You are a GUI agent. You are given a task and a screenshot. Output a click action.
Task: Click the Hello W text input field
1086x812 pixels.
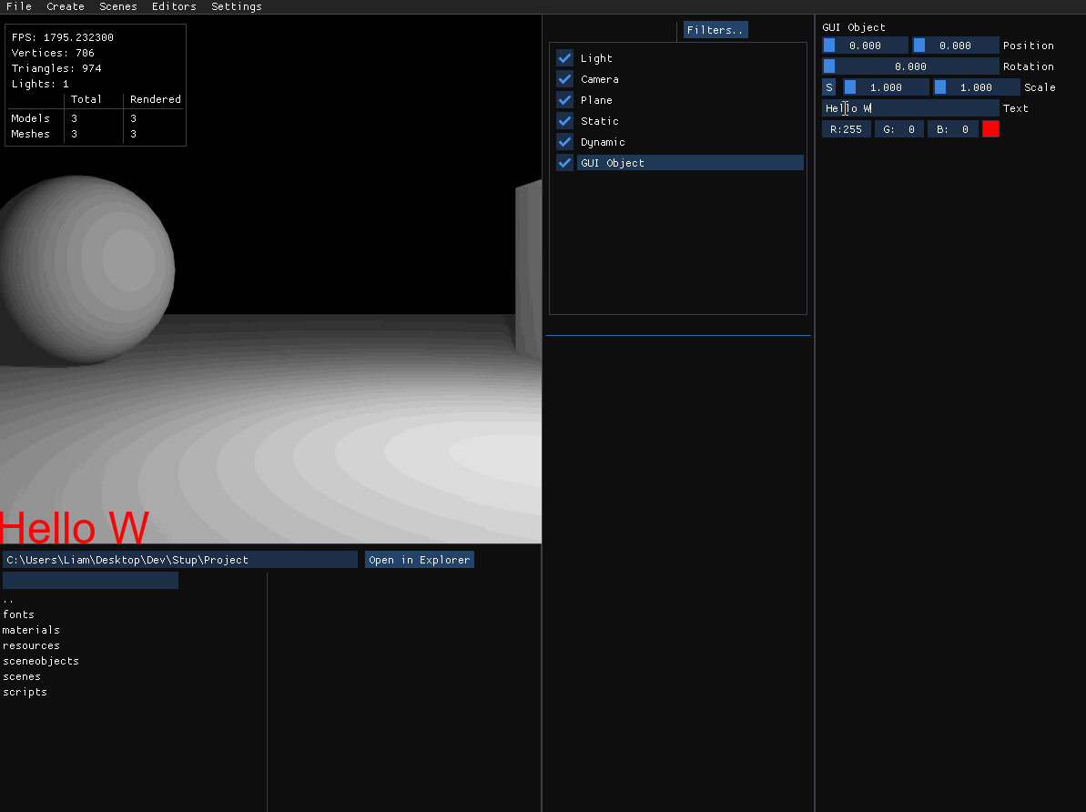[910, 108]
